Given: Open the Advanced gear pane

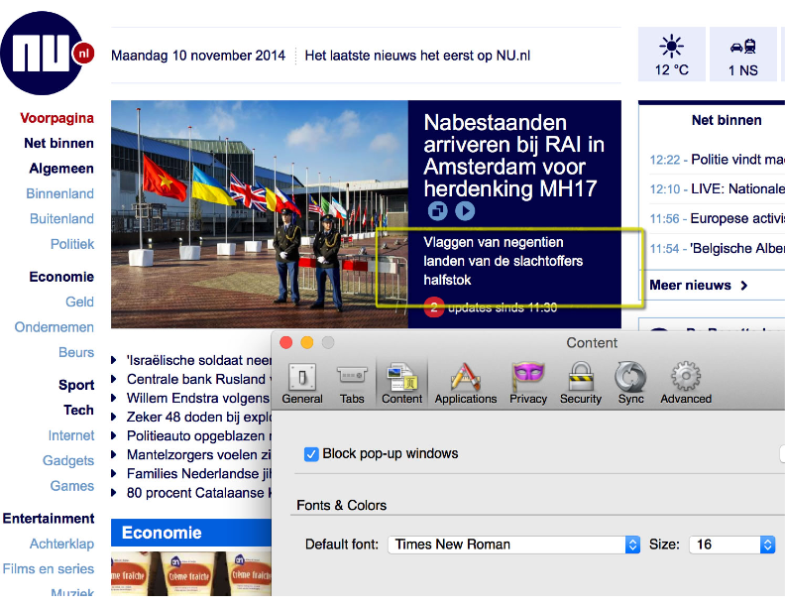Looking at the screenshot, I should pos(686,383).
